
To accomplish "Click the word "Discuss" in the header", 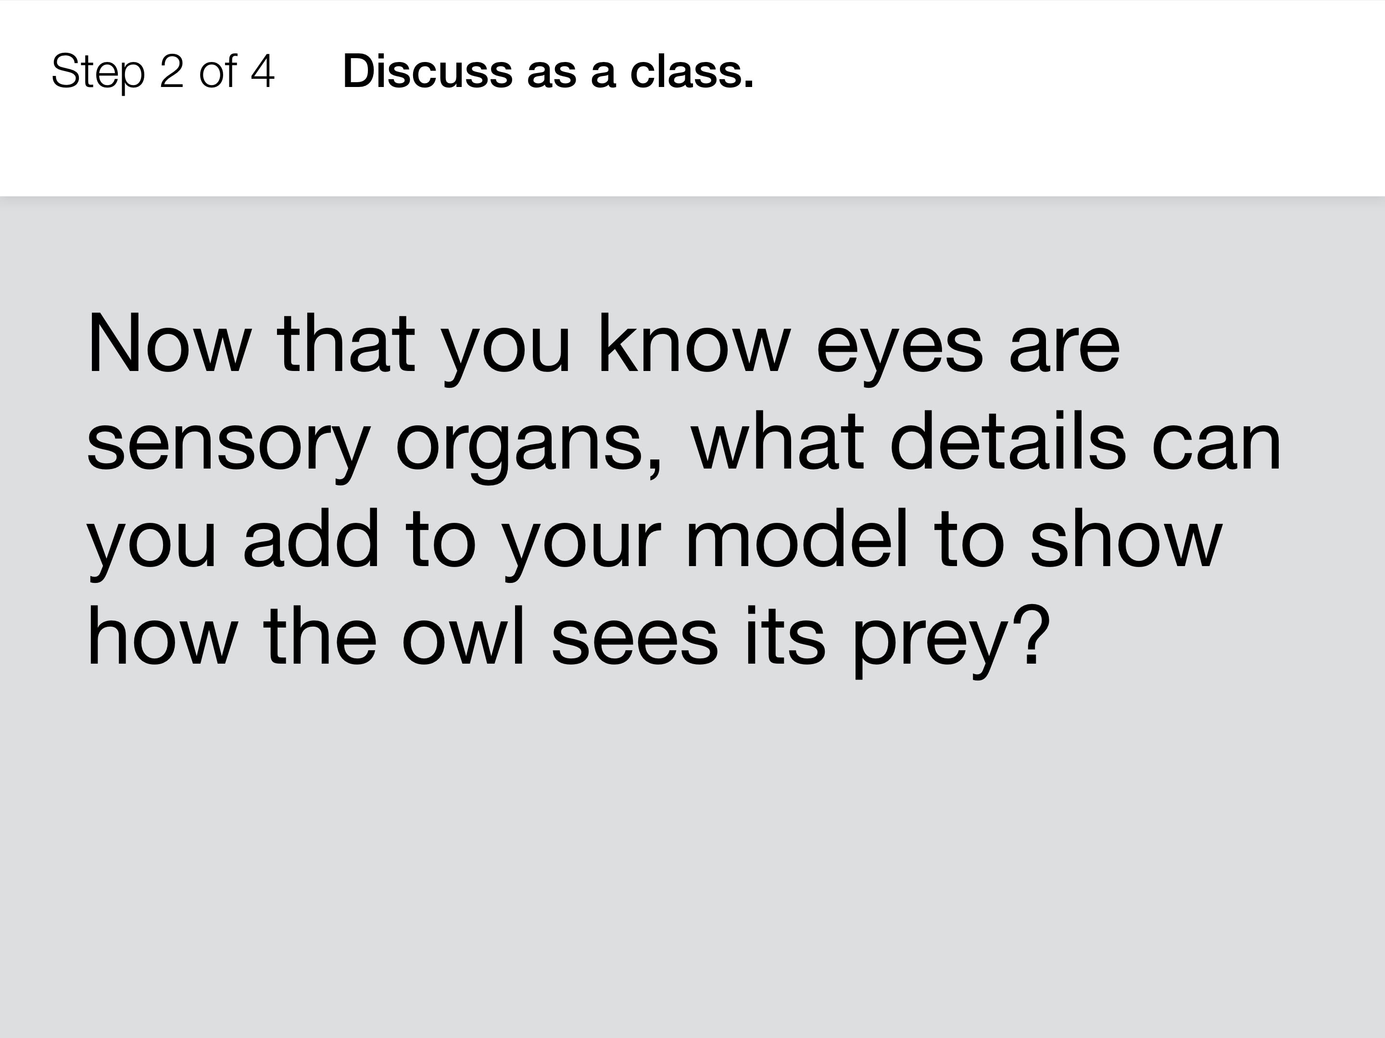I will 428,71.
